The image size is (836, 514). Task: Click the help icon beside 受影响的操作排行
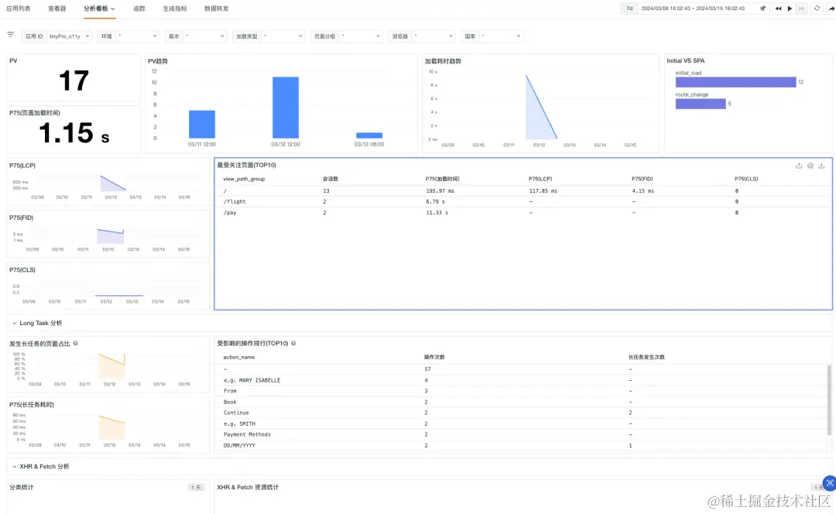[294, 344]
